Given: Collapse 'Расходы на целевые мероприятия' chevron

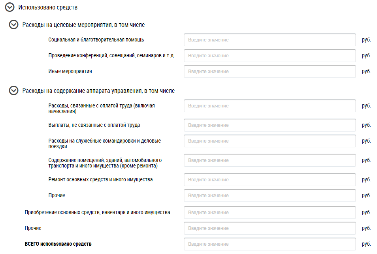Looking at the screenshot, I should tap(13, 24).
